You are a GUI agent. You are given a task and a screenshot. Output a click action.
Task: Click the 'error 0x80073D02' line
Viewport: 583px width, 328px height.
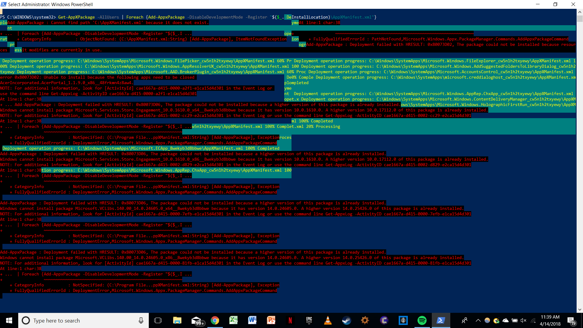(97, 77)
